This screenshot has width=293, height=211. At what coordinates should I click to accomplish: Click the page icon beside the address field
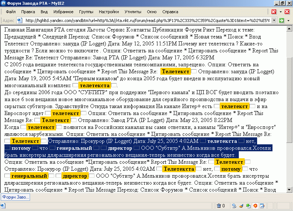click(x=20, y=21)
